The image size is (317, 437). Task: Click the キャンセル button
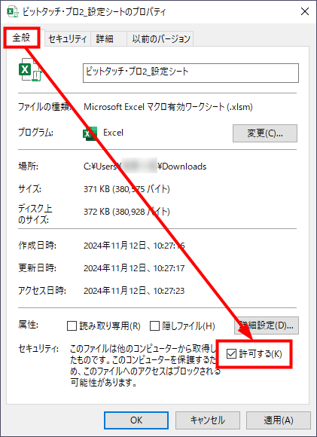pos(208,420)
